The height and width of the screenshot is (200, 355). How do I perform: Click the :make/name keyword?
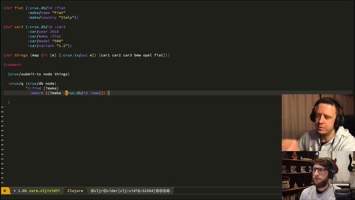pyautogui.click(x=39, y=13)
